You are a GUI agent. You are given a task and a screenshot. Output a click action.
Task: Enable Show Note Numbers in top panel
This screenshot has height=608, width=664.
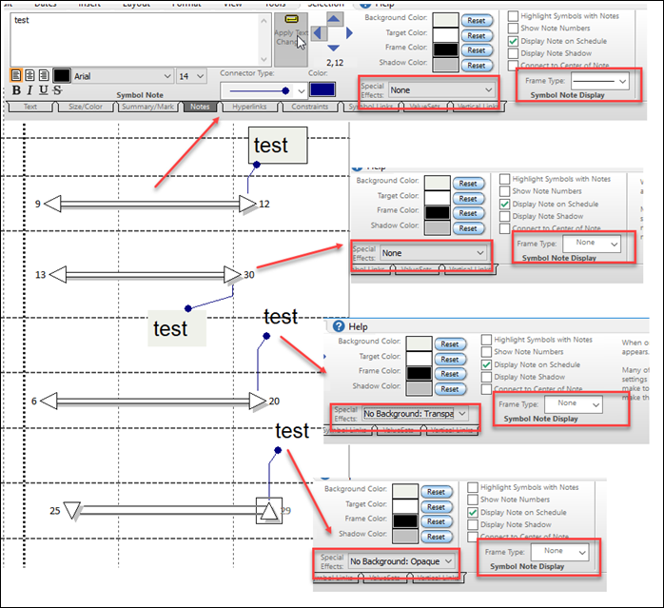514,29
